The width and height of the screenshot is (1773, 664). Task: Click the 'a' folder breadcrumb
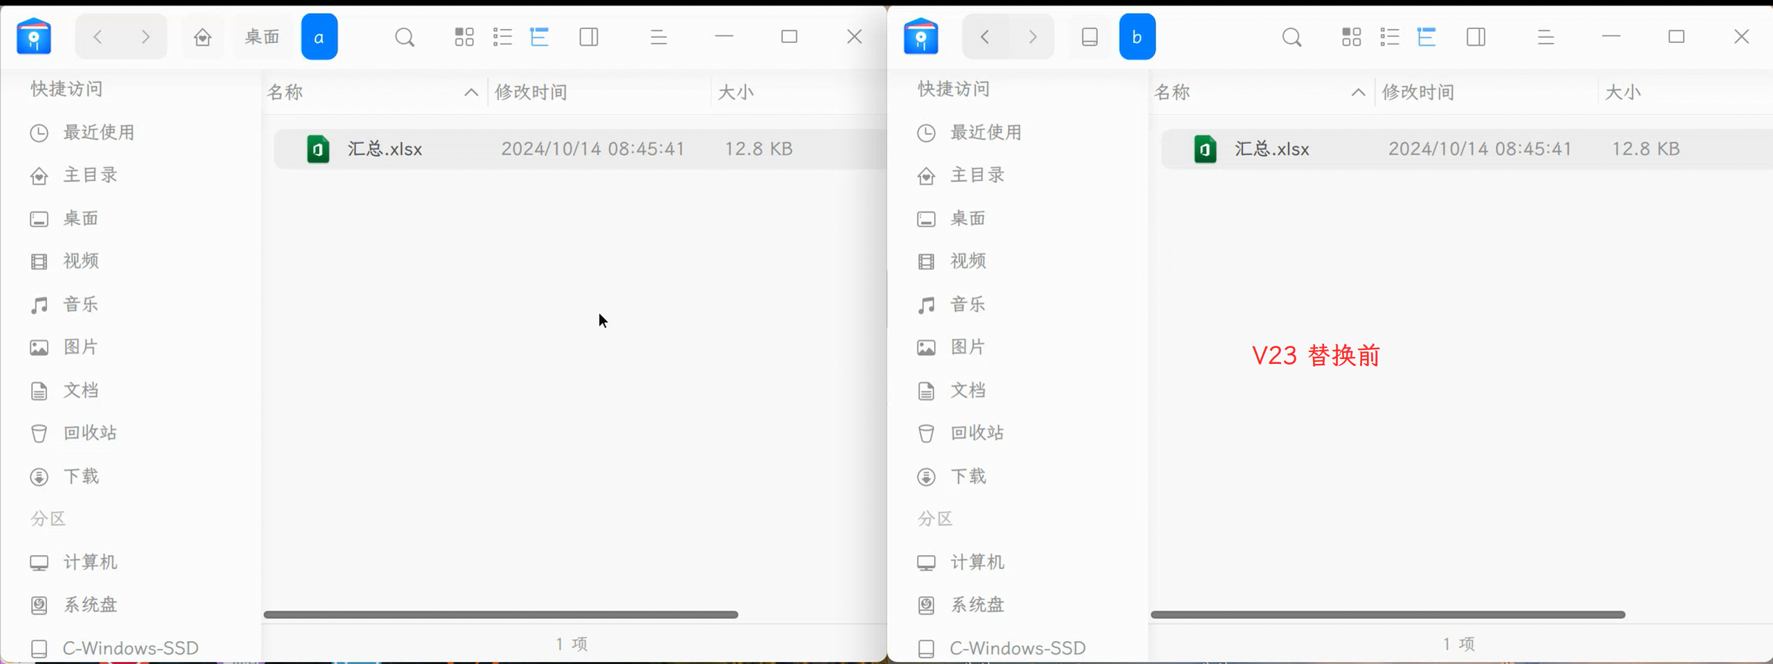[319, 37]
